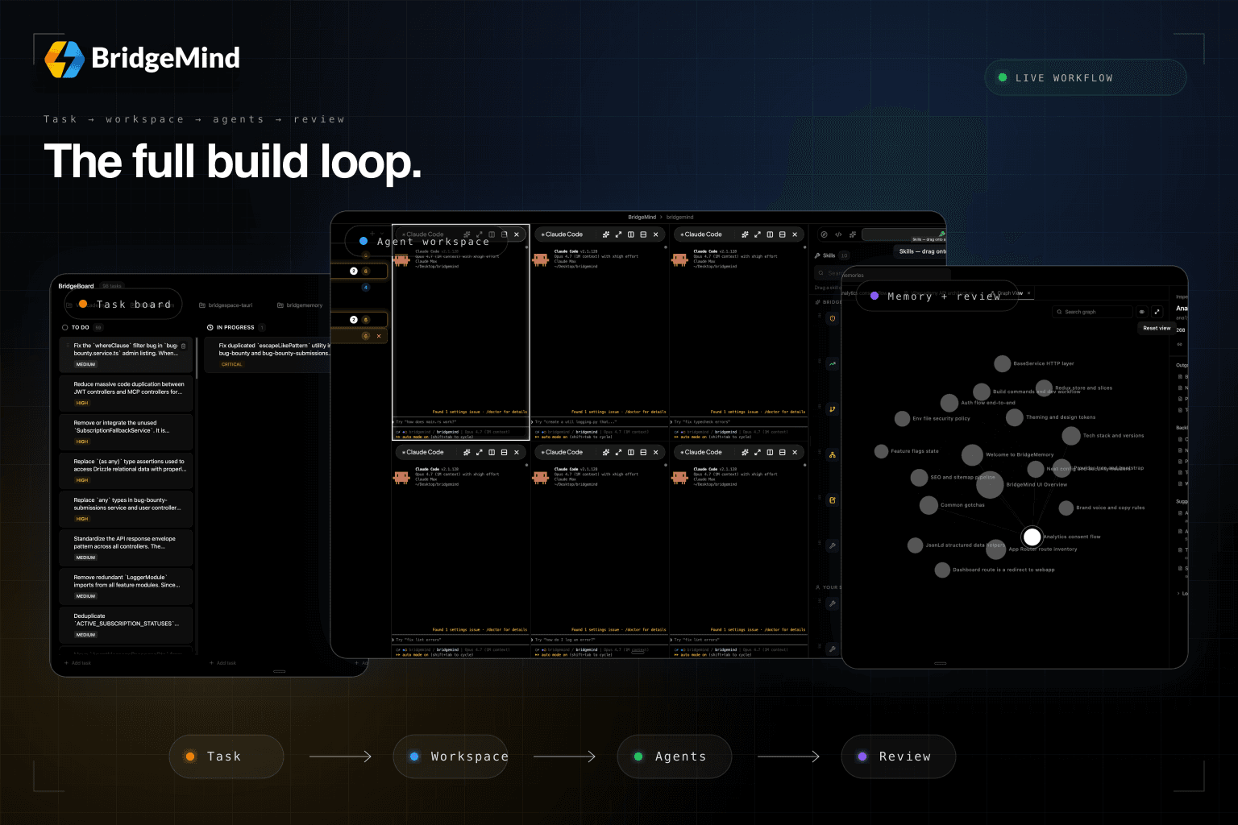Close the 'create a util logging.py' Claude Code pane
The width and height of the screenshot is (1238, 825).
655,234
